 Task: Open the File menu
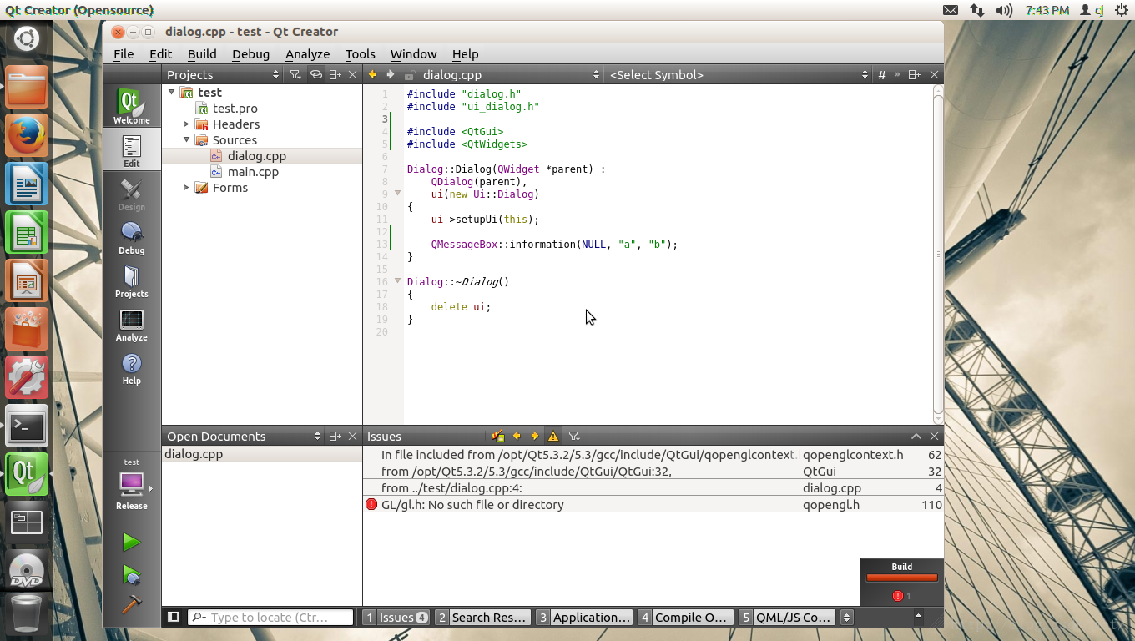click(124, 53)
